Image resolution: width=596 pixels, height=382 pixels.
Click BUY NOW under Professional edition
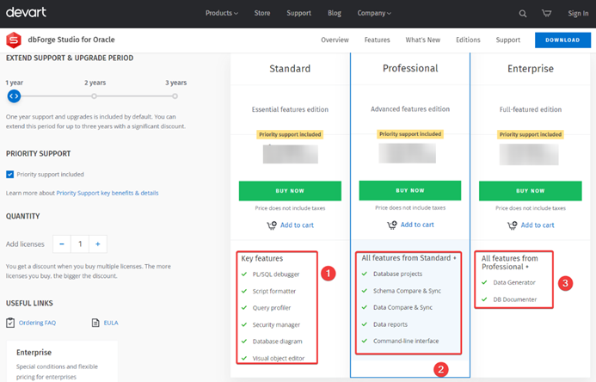[x=409, y=190]
